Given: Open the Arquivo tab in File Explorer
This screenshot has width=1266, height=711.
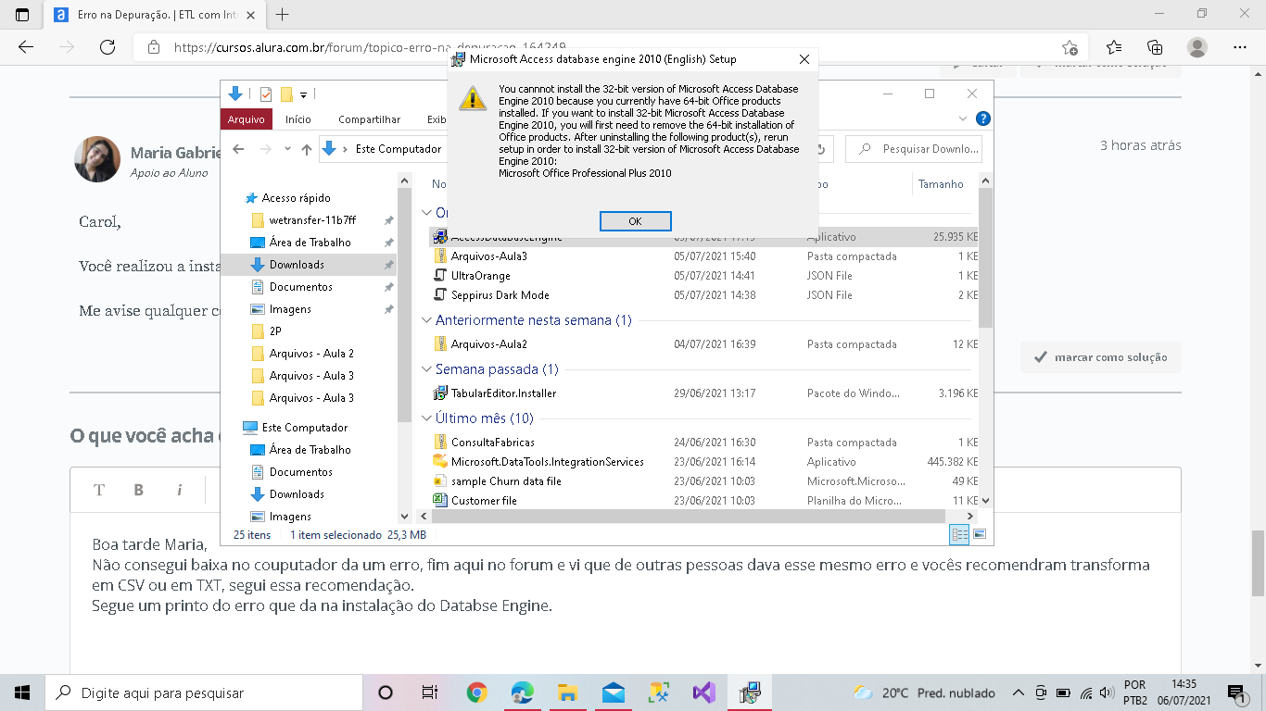Looking at the screenshot, I should pos(246,119).
